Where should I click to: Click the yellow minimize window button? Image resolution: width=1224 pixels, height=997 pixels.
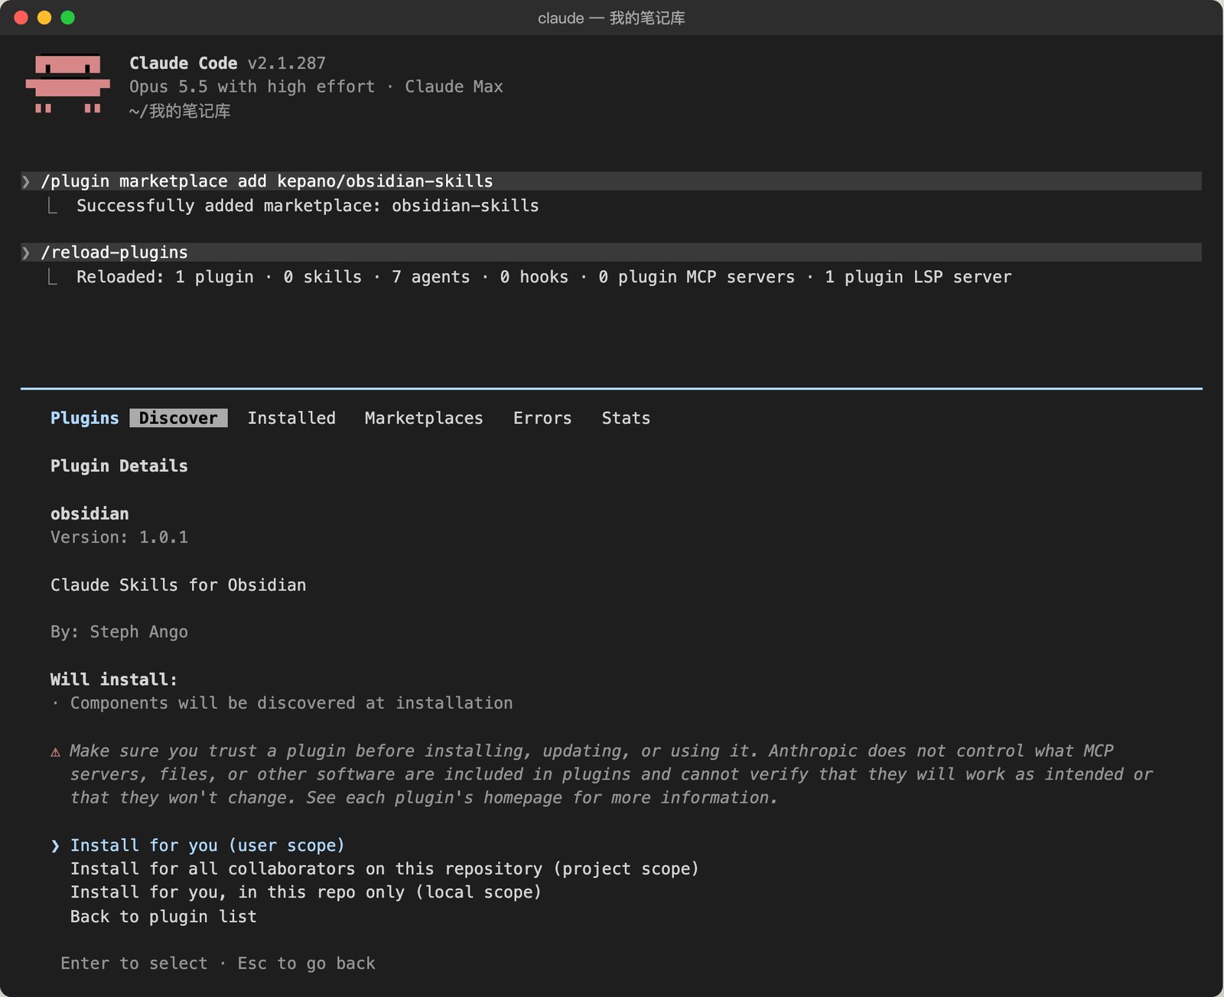point(44,18)
